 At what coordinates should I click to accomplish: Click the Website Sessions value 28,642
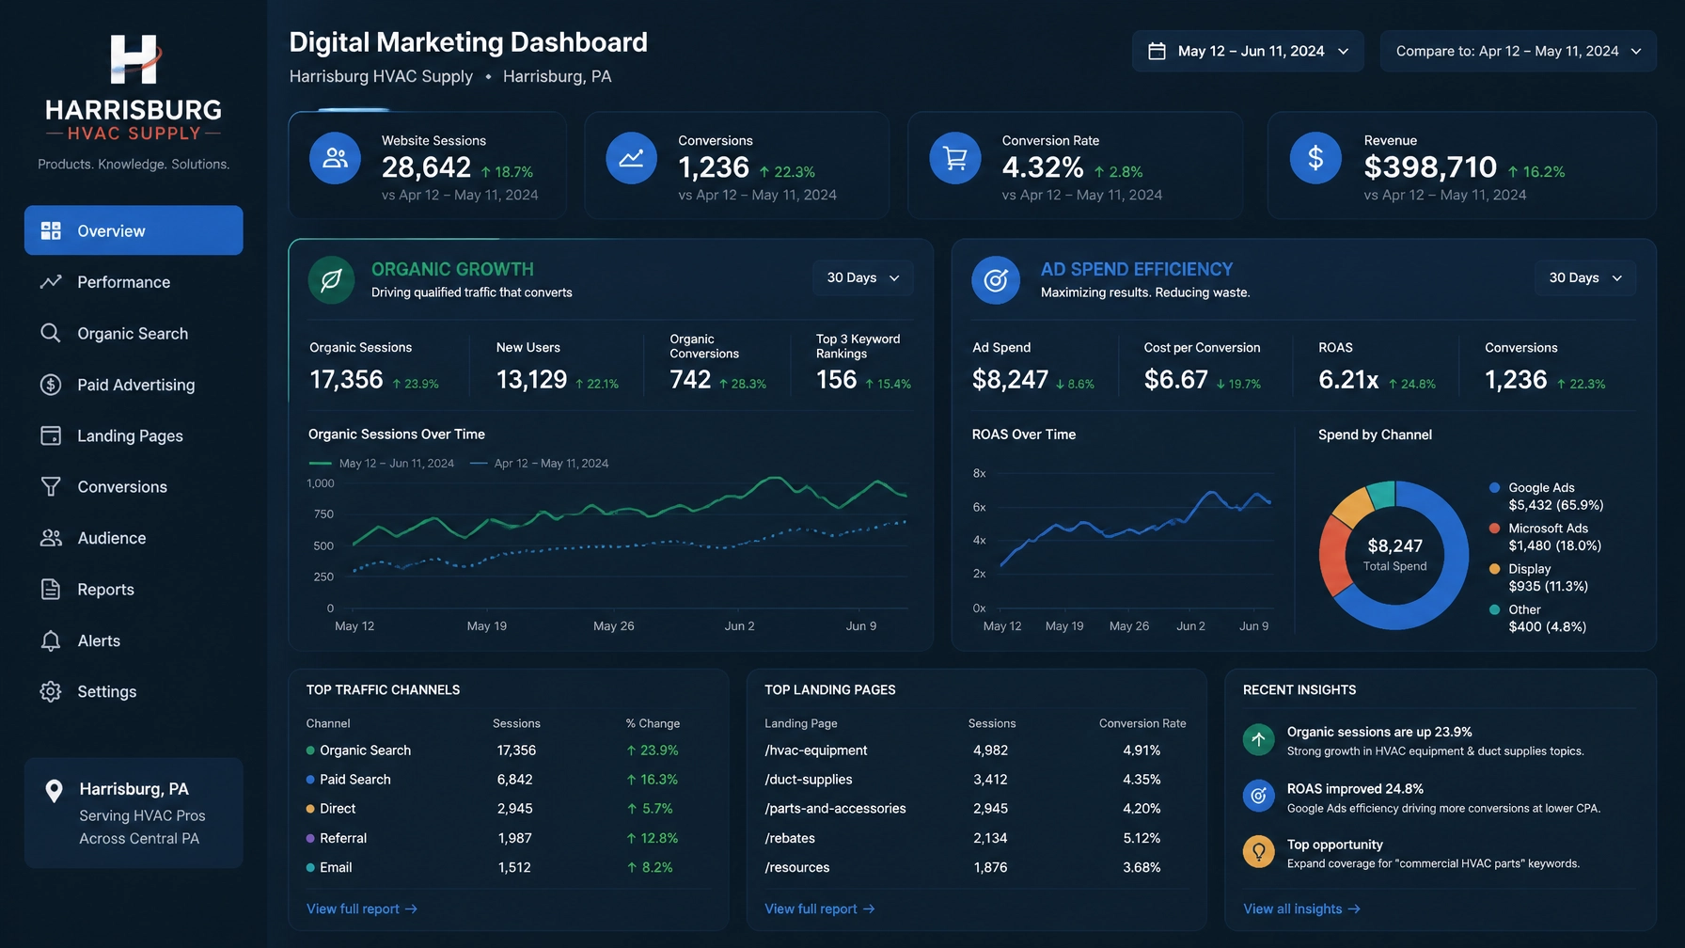[x=426, y=167]
